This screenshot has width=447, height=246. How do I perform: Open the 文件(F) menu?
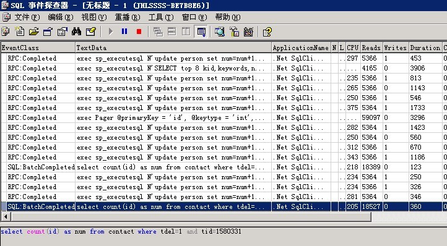click(x=27, y=17)
